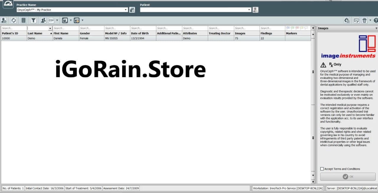Toggle the blue marker flag filter
This screenshot has width=378, height=193.
pyautogui.click(x=288, y=28)
